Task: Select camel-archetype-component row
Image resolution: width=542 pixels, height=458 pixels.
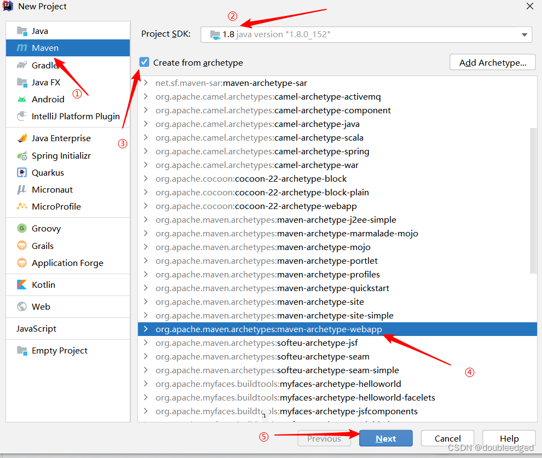Action: (x=337, y=110)
